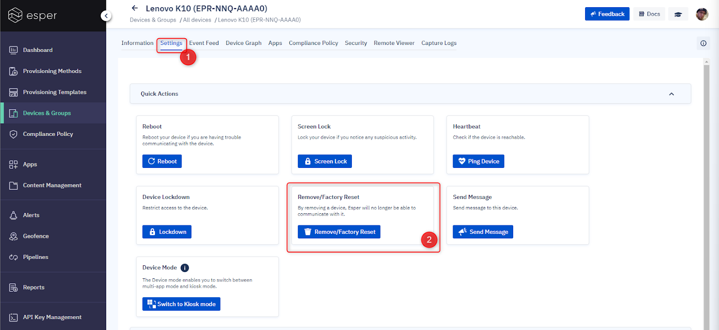Click the API Key Management terminal icon
This screenshot has width=719, height=330.
[x=13, y=317]
